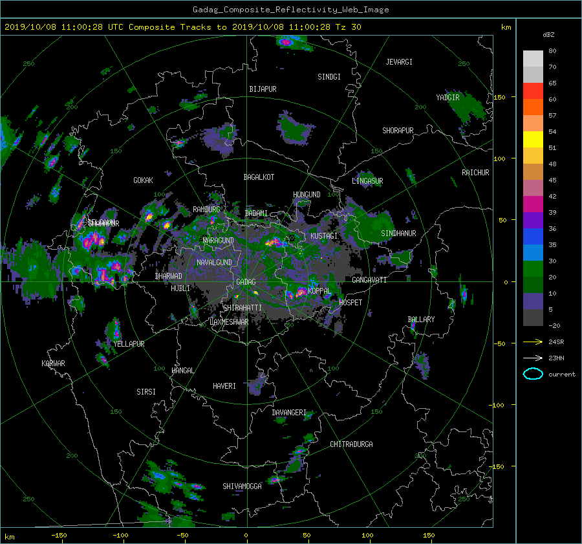Click the BIJAPUR city label
The height and width of the screenshot is (544, 582).
[263, 89]
